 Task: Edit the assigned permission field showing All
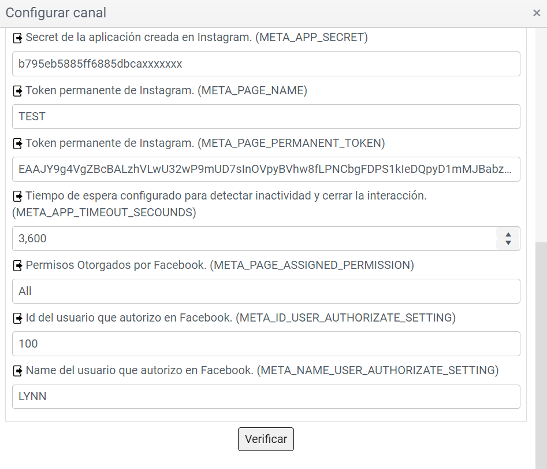[266, 291]
